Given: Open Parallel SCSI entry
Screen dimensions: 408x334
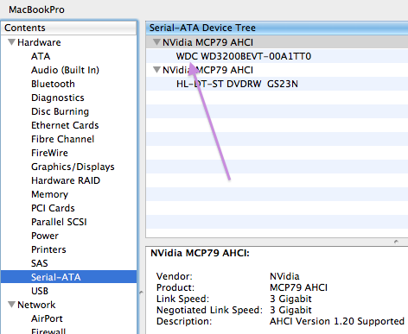Looking at the screenshot, I should pos(59,222).
